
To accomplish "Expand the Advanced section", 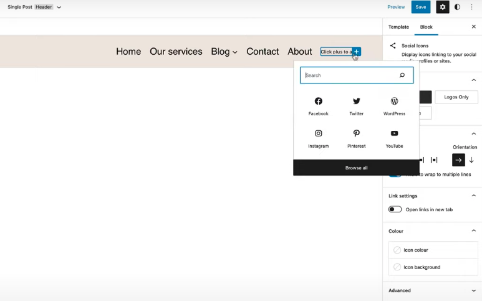I will click(474, 291).
